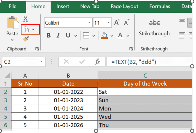Image resolution: width=196 pixels, height=133 pixels.
Task: Decrease font size with smaller A icon
Action: pyautogui.click(x=126, y=23)
